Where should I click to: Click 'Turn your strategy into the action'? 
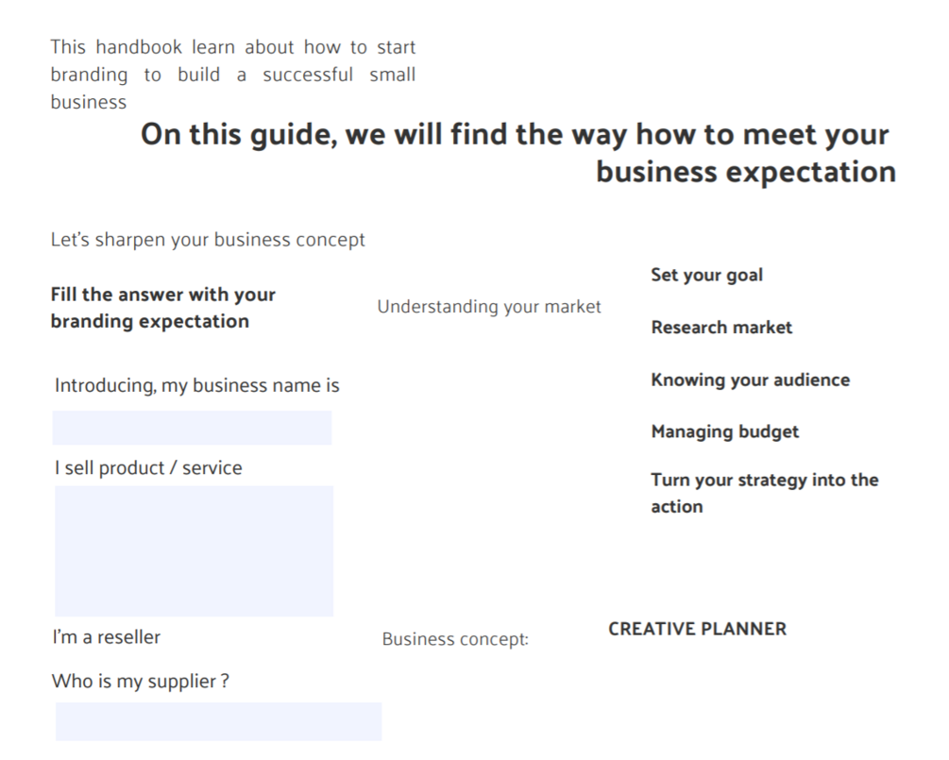[764, 493]
